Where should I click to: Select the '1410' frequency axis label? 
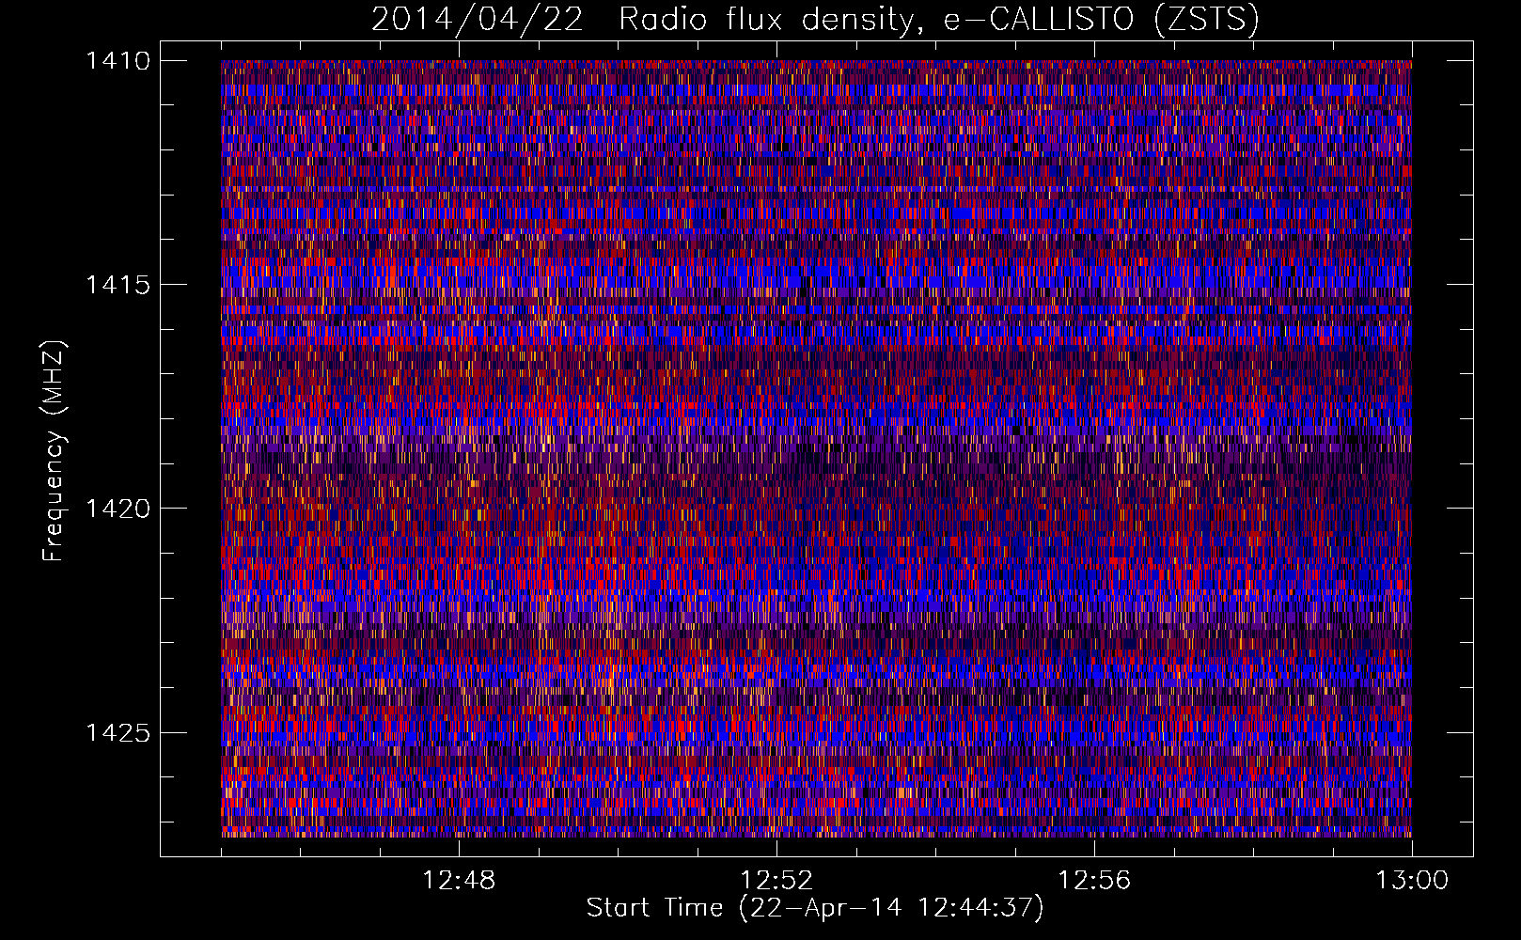pyautogui.click(x=118, y=61)
